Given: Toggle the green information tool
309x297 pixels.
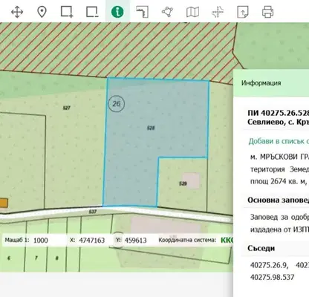Looking at the screenshot, I should (117, 12).
